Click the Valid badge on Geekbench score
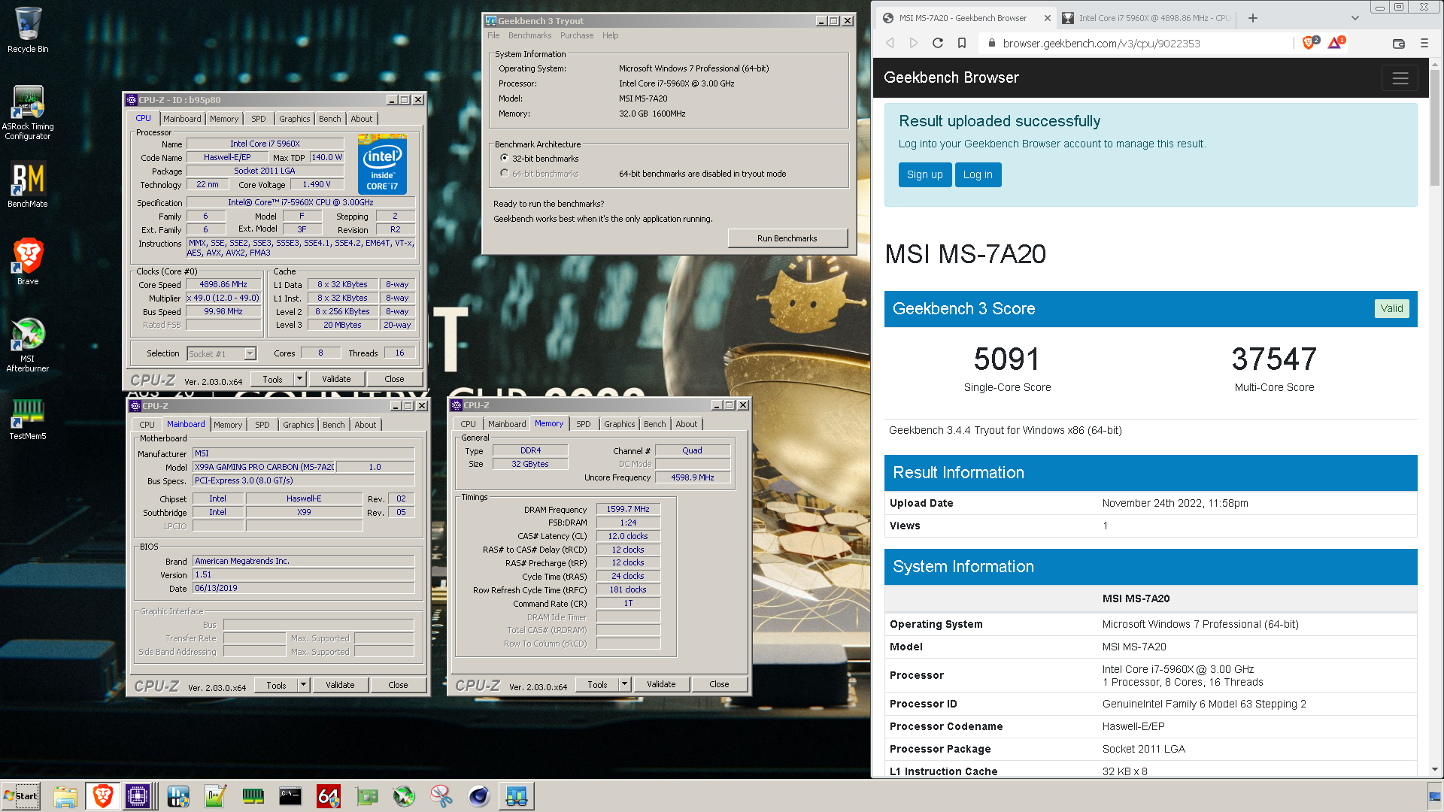 (1391, 308)
